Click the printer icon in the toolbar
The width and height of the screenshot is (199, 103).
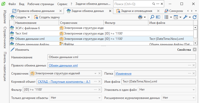pos(140,17)
